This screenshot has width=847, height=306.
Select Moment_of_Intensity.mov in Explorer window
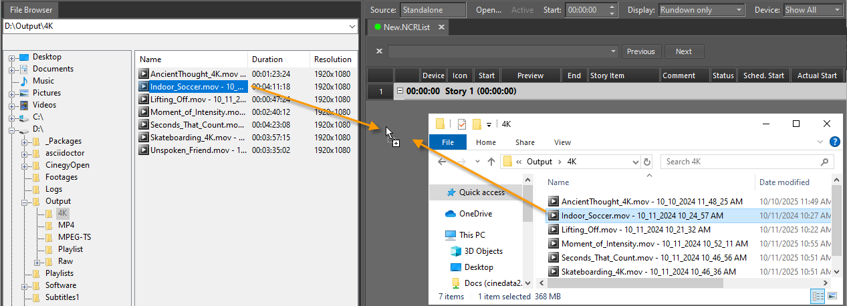(654, 244)
